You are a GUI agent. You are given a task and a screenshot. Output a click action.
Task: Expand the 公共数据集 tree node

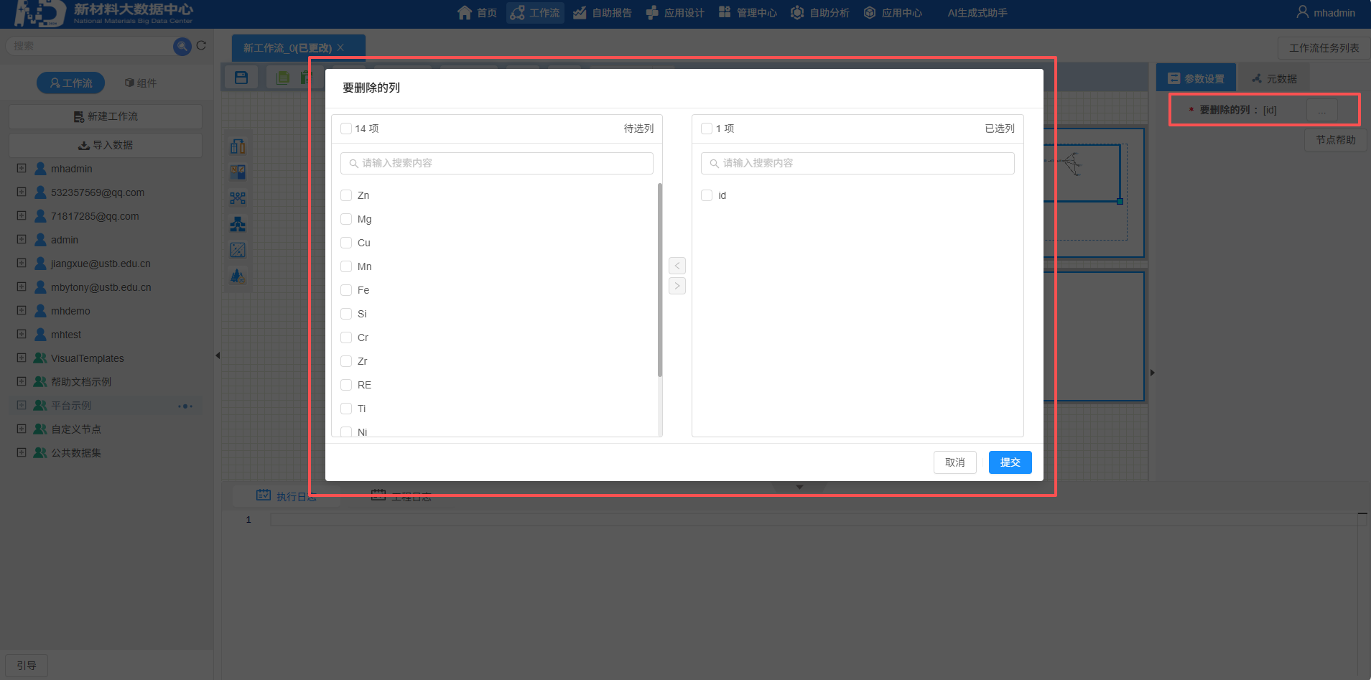point(22,452)
